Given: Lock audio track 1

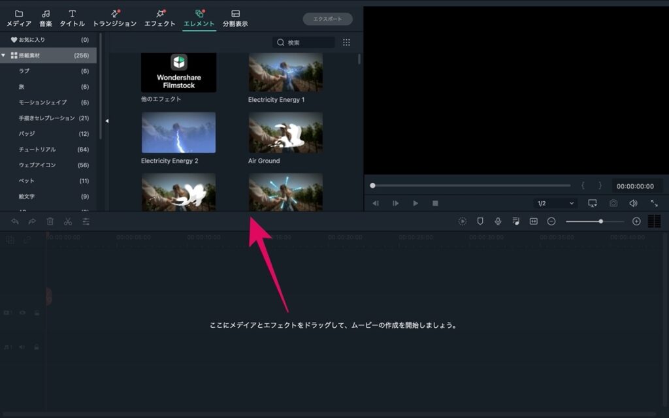Looking at the screenshot, I should click(x=37, y=347).
